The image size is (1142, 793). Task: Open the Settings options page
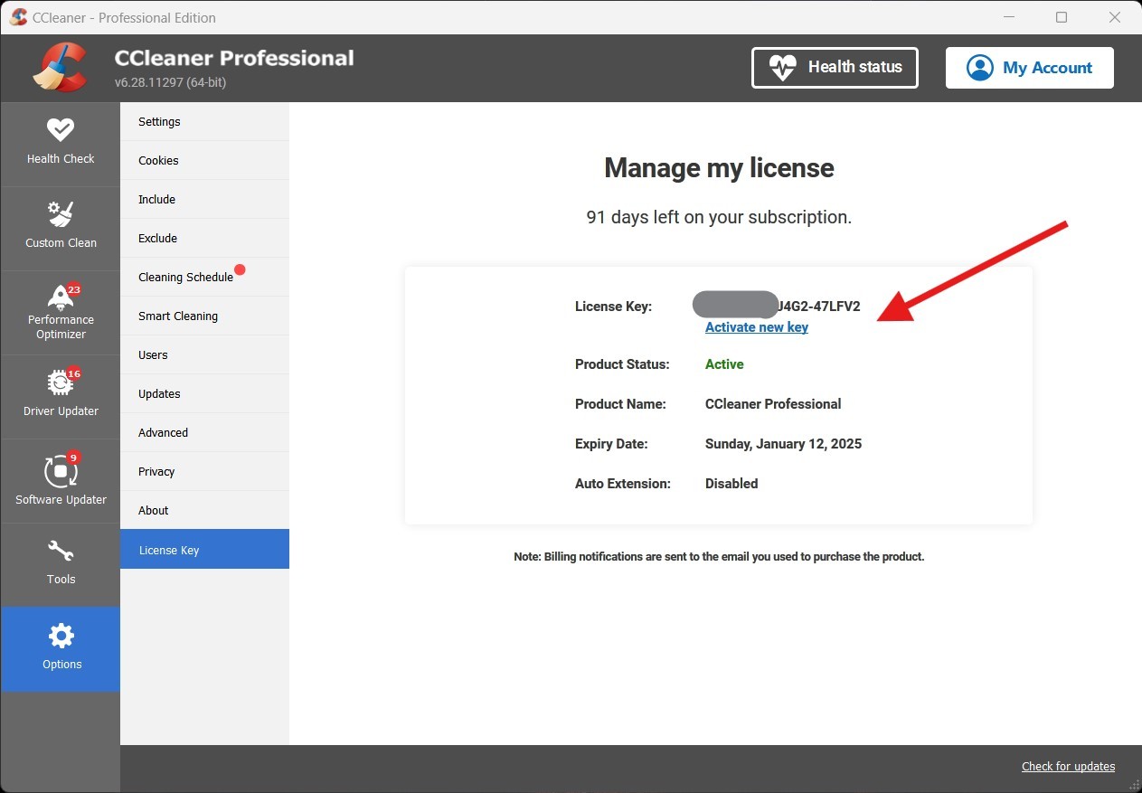pos(204,121)
